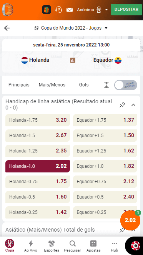Deselect the Holanda -1.0 odds 2.02

pos(38,166)
